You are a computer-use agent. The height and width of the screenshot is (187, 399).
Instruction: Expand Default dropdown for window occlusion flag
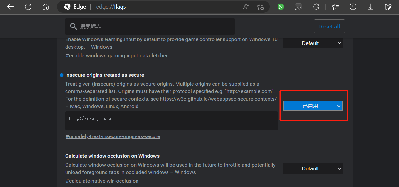click(x=313, y=168)
